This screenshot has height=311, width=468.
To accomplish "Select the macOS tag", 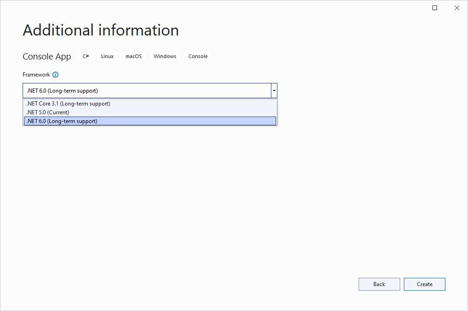I will pyautogui.click(x=133, y=56).
